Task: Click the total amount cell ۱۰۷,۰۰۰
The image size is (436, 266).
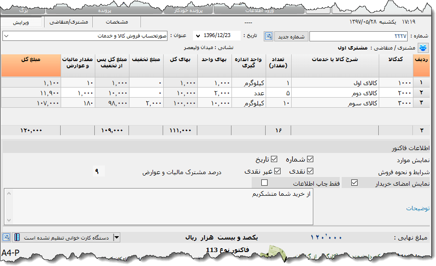Action: coord(31,103)
